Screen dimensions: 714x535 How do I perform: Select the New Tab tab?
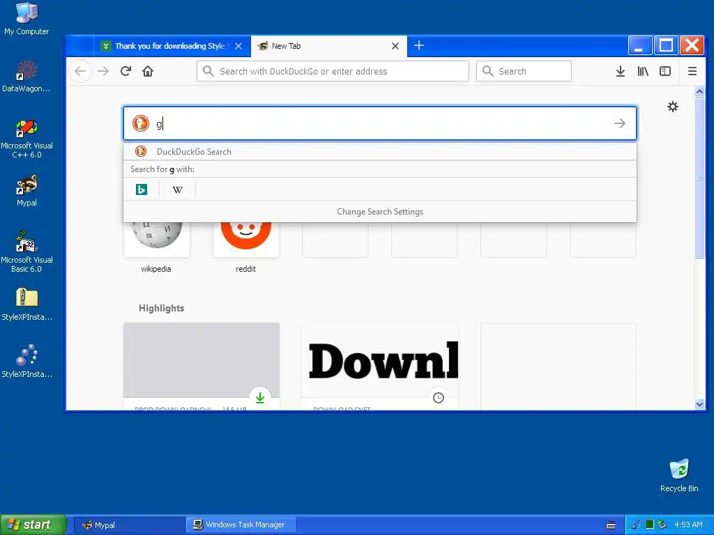click(329, 46)
